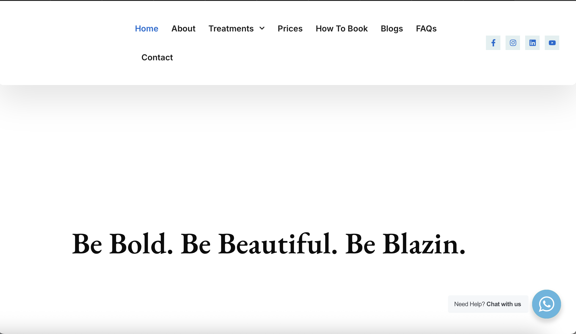Image resolution: width=576 pixels, height=334 pixels.
Task: Visit the Blogs page
Action: tap(391, 29)
